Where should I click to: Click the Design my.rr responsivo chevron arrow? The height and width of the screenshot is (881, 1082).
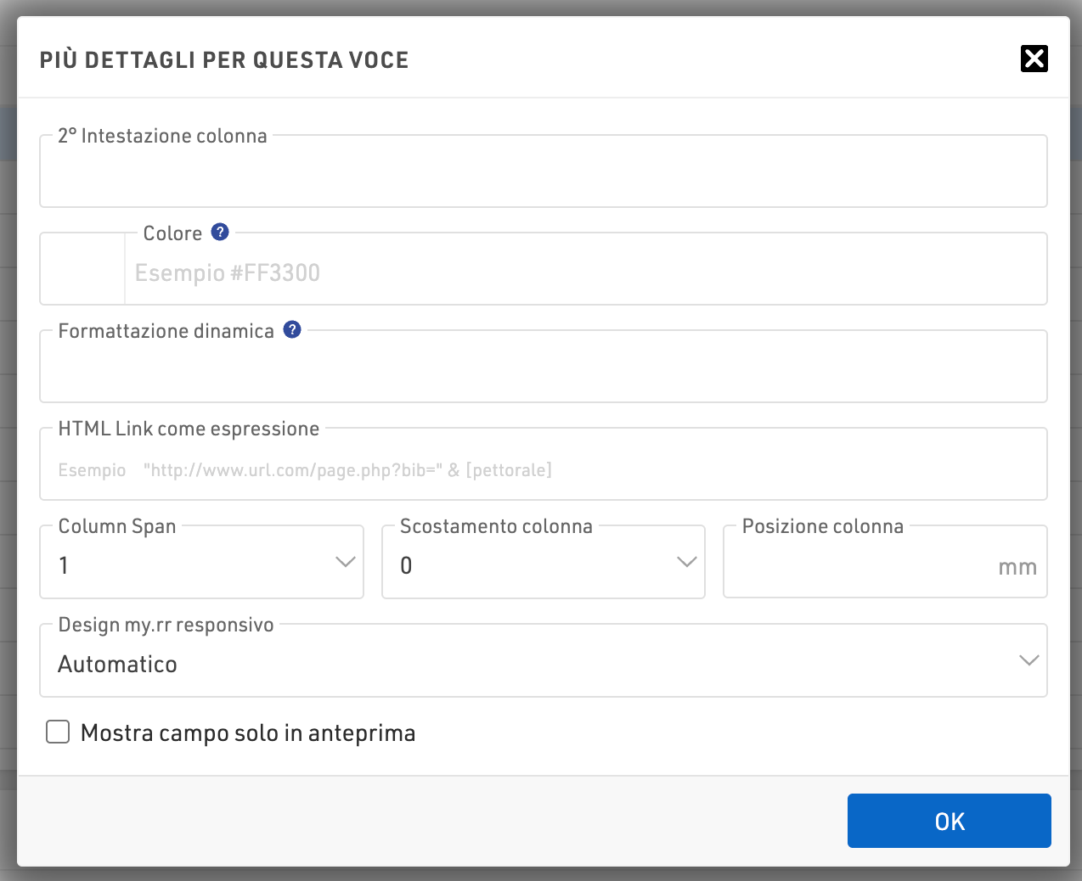click(x=1028, y=660)
